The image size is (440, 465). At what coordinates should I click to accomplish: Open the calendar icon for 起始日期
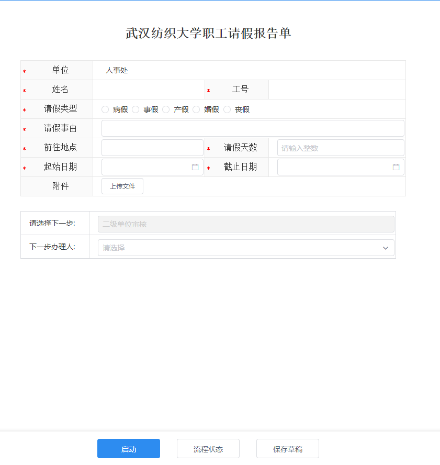coord(195,167)
